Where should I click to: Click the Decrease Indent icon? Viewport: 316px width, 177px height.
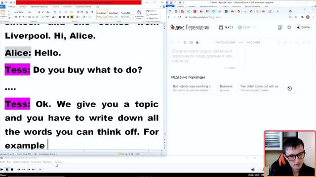point(78,12)
